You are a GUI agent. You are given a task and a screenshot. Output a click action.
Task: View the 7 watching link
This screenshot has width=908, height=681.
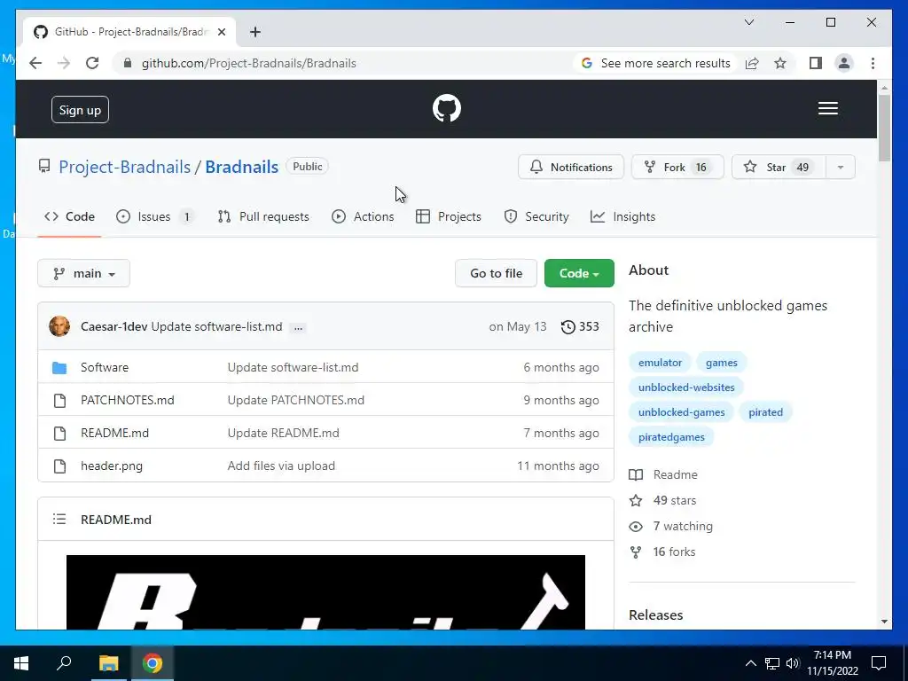(x=671, y=527)
